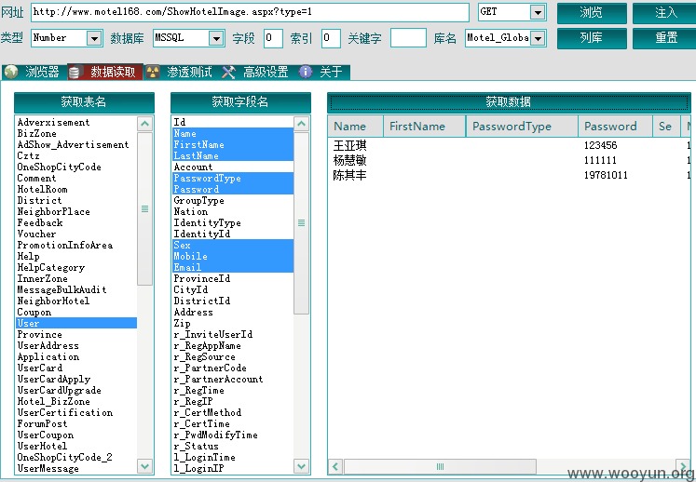696x482 pixels.
Task: Select the HotelRoom table
Action: tap(75, 189)
